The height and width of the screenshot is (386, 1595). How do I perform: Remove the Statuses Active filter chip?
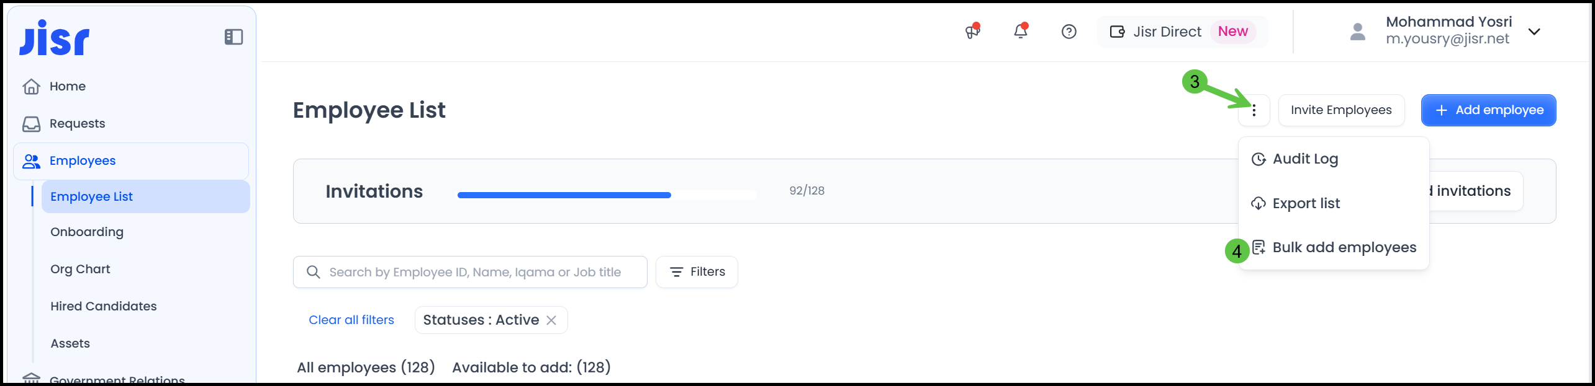click(x=551, y=320)
